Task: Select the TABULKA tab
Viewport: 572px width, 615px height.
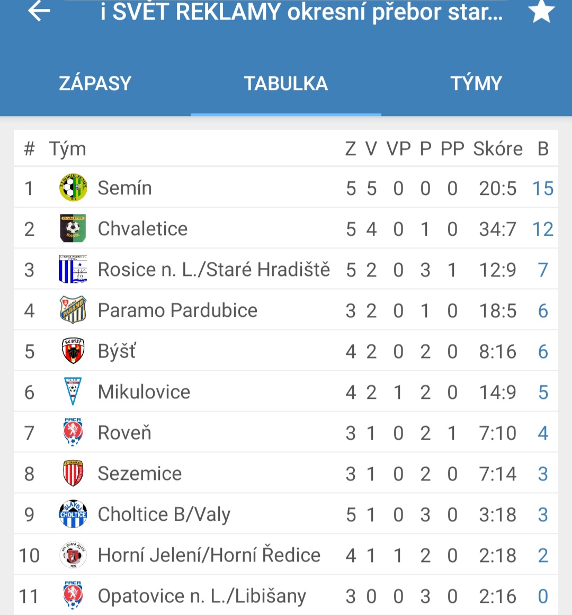Action: pyautogui.click(x=286, y=84)
